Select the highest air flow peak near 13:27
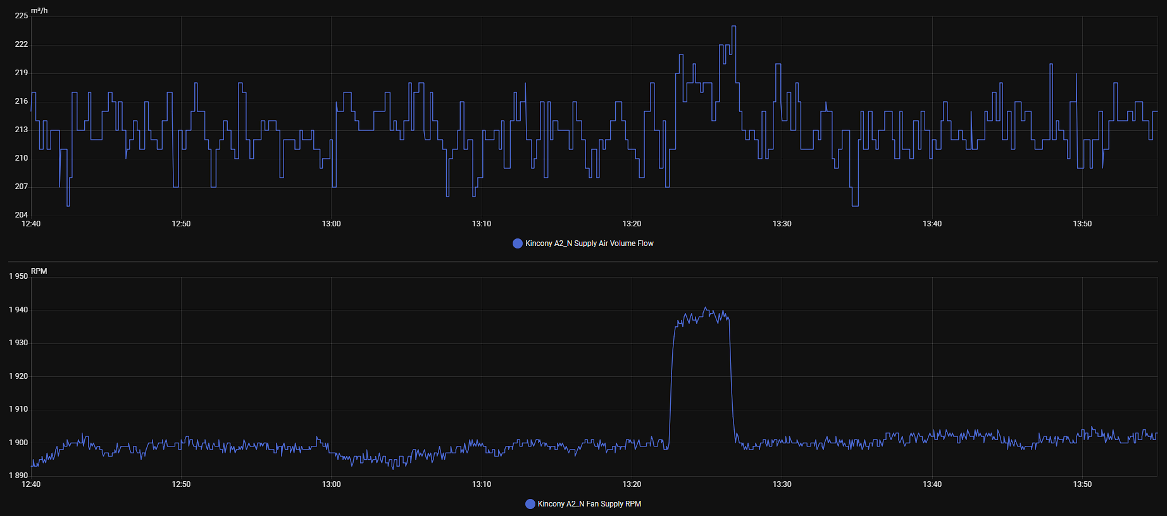 733,27
